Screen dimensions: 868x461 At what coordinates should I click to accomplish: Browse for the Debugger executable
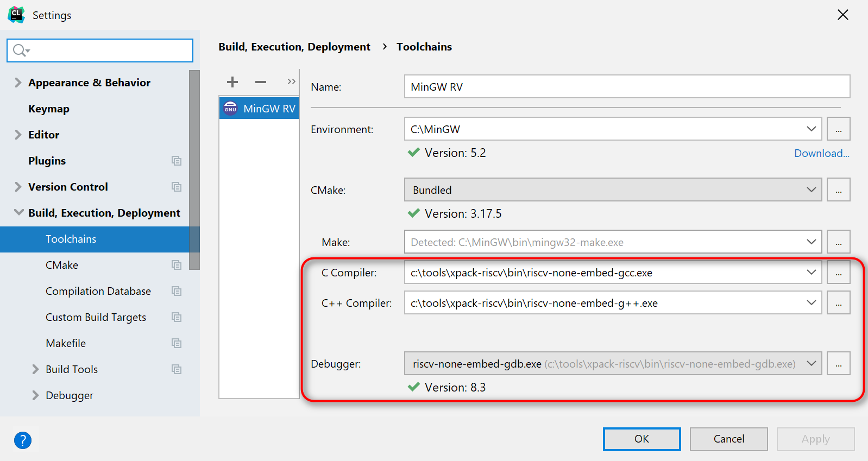pos(838,364)
